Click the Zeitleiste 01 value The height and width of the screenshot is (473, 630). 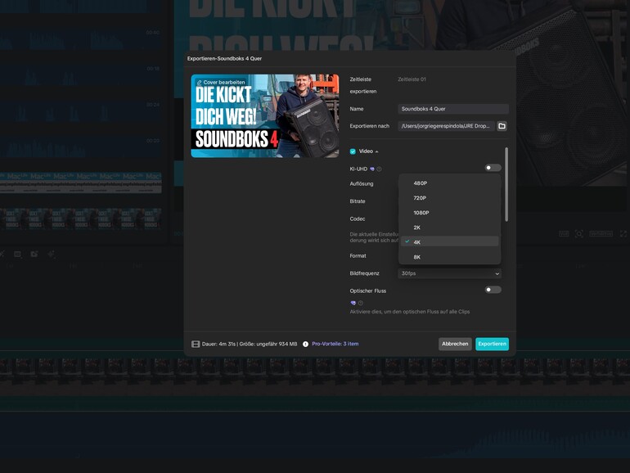tap(412, 79)
